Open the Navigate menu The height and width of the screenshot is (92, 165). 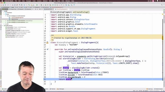pyautogui.click(x=29, y=1)
